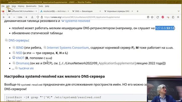
Task: Click the text обновление статической таблицы
Action: pos(37,33)
